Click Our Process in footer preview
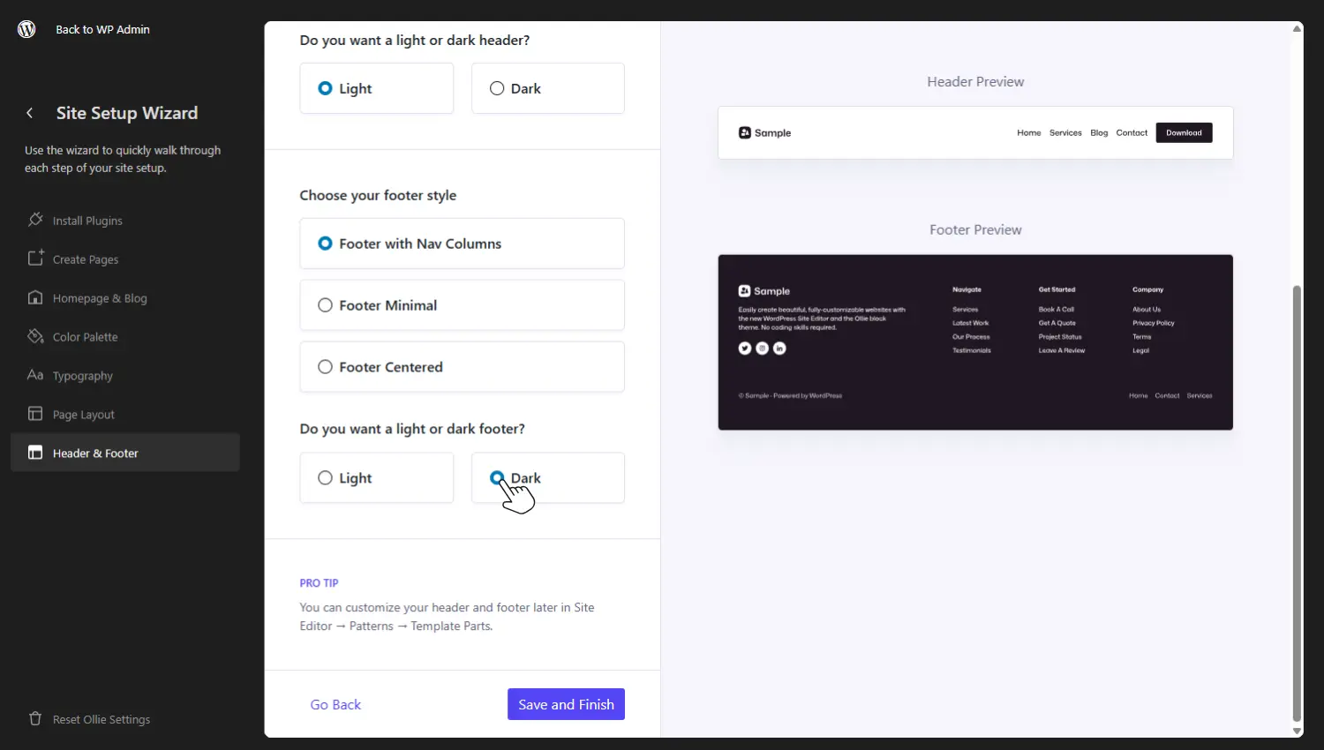Viewport: 1324px width, 750px height. [971, 337]
